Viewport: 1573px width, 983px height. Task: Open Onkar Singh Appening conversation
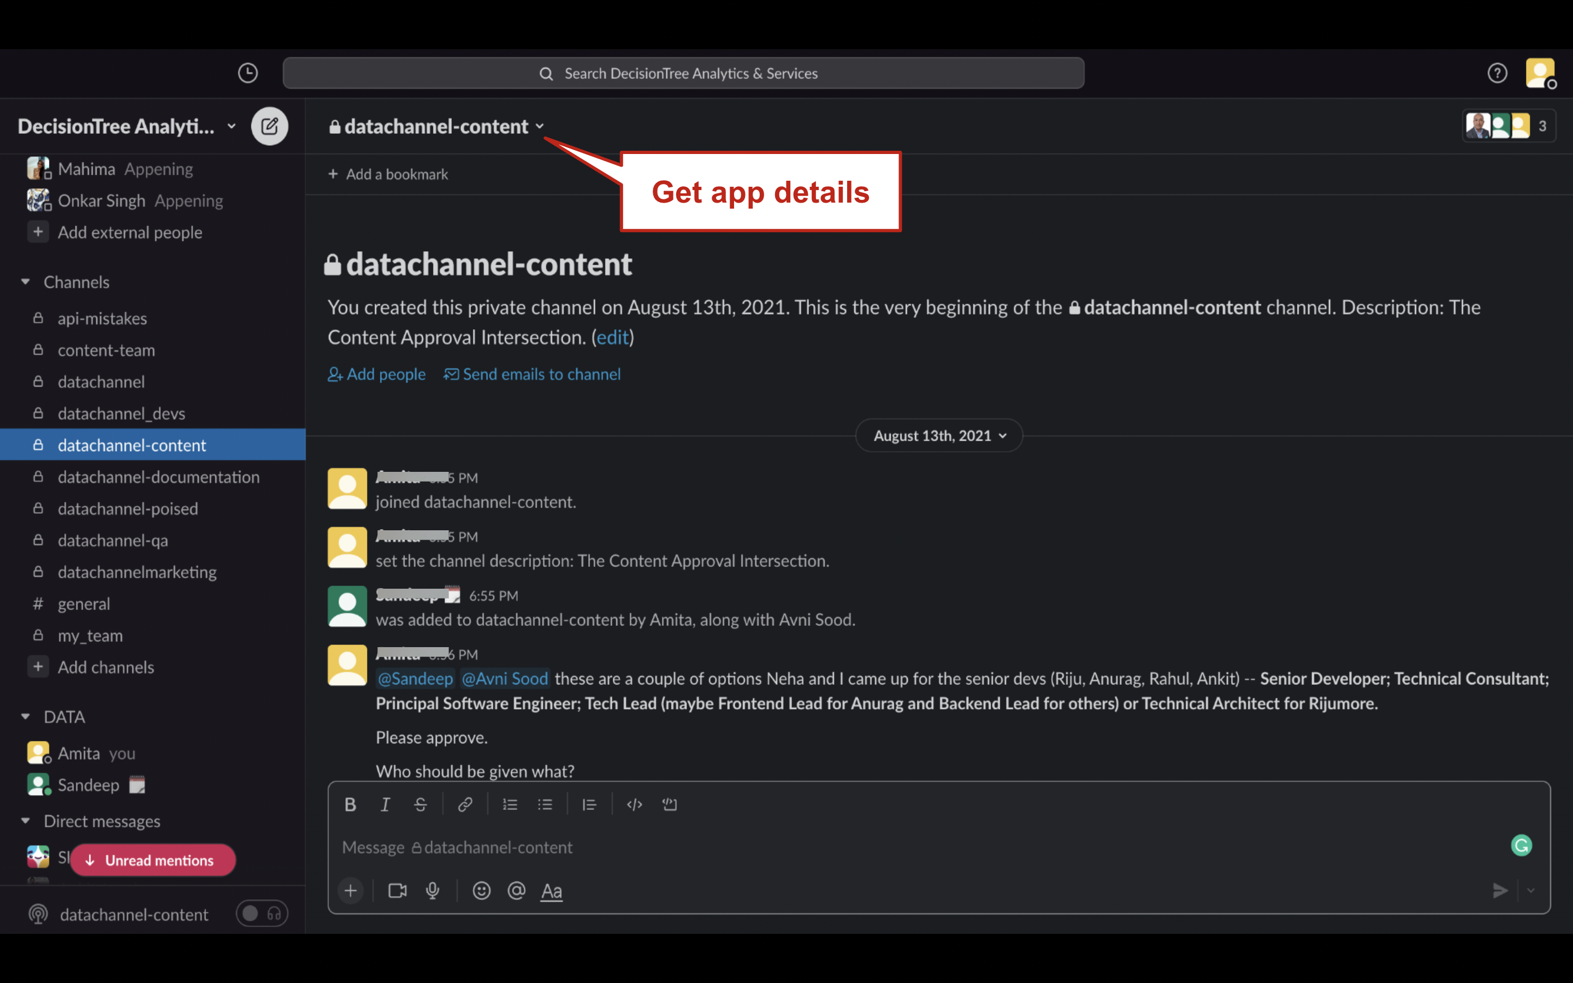pos(153,201)
